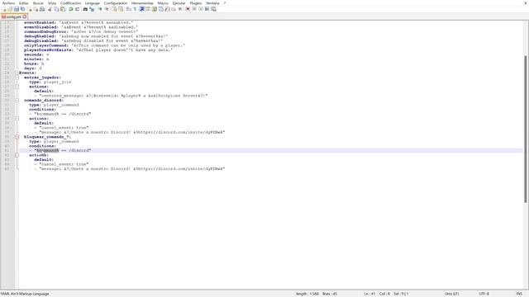Undo the last edit via toolbar
529x297 pixels.
(70, 9)
